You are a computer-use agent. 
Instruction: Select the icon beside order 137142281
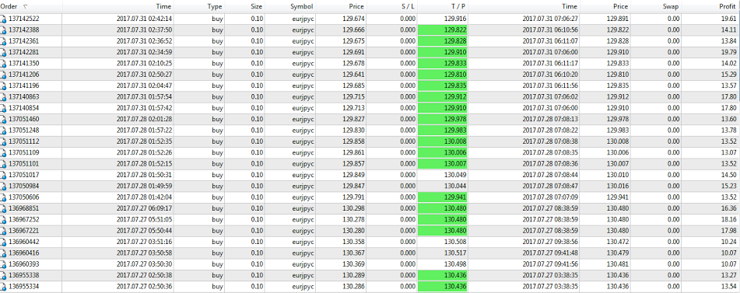coord(4,52)
